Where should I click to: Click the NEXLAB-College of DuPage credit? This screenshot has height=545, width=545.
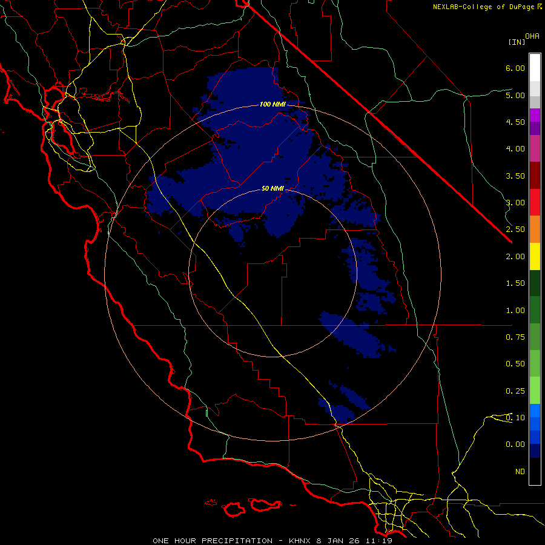click(x=484, y=7)
